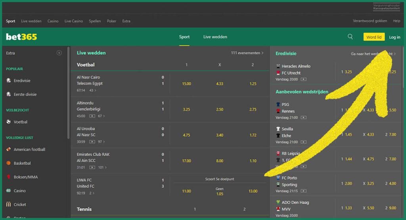Click the FC Utrecht shirt icon

pyautogui.click(x=278, y=73)
